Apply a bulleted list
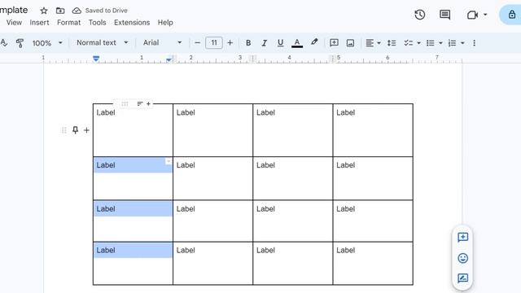The height and width of the screenshot is (293, 521). tap(431, 43)
